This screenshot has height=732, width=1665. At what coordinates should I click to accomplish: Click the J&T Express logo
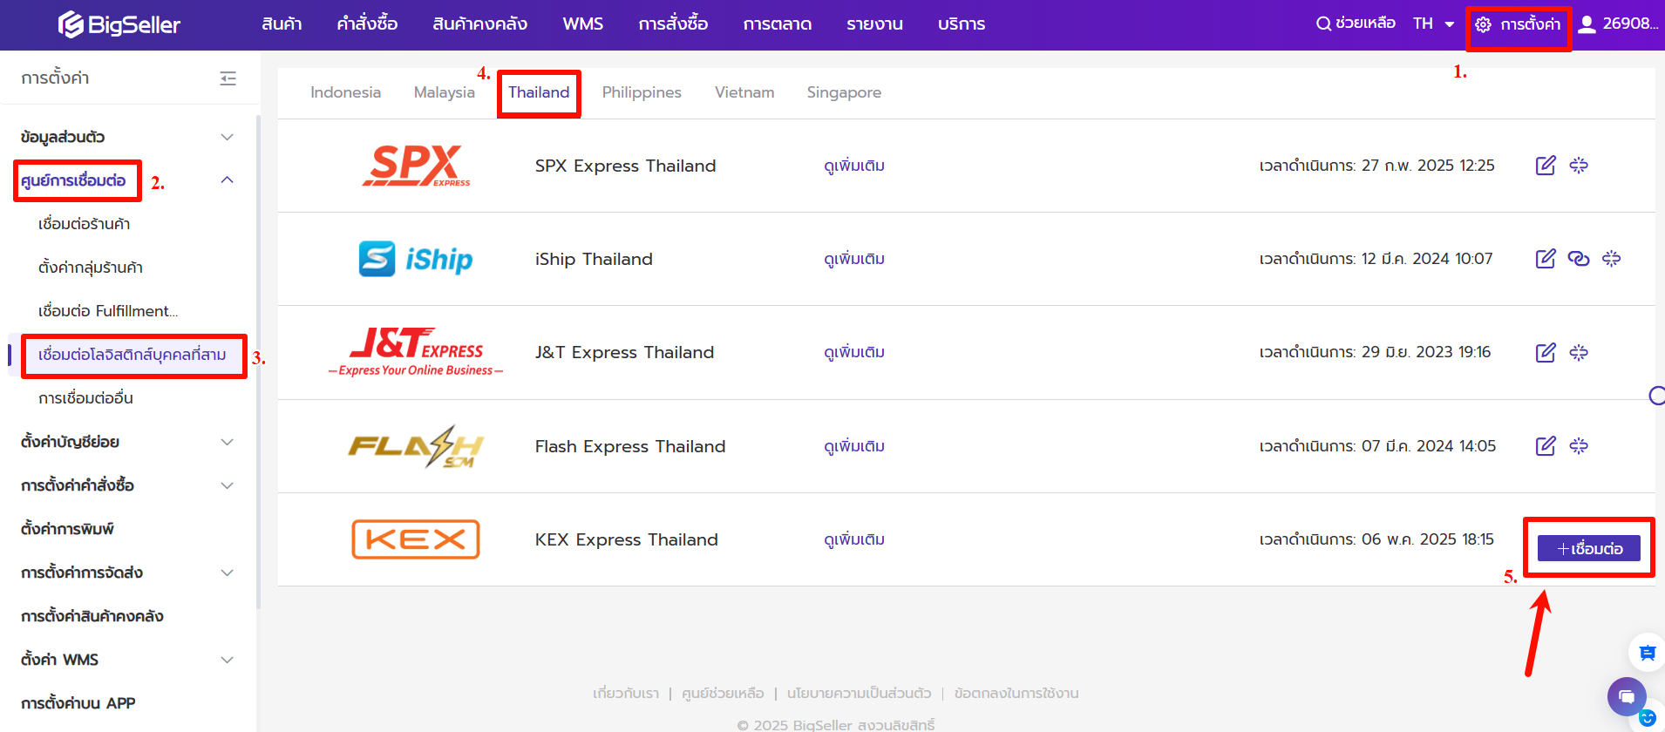pos(416,352)
